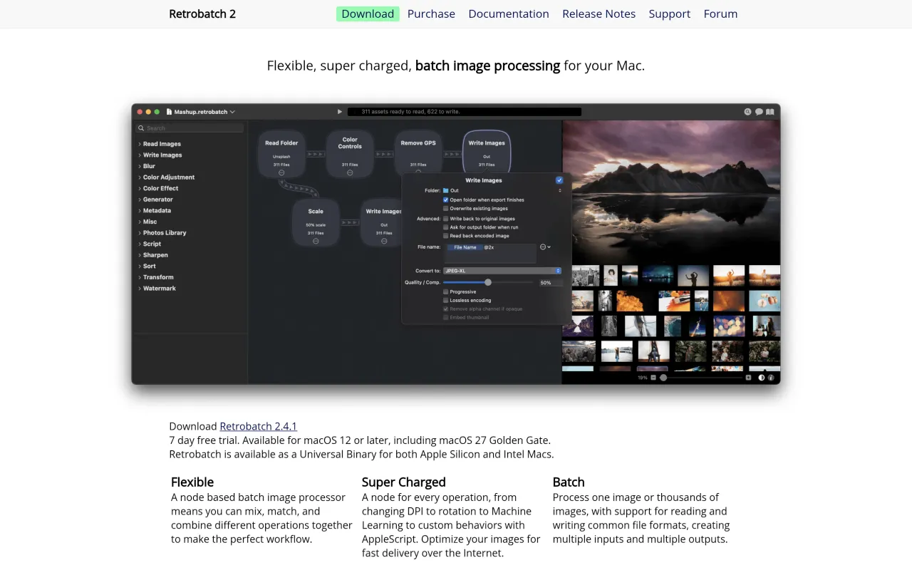This screenshot has height=570, width=912.
Task: Go to the Download nav item
Action: [x=368, y=14]
